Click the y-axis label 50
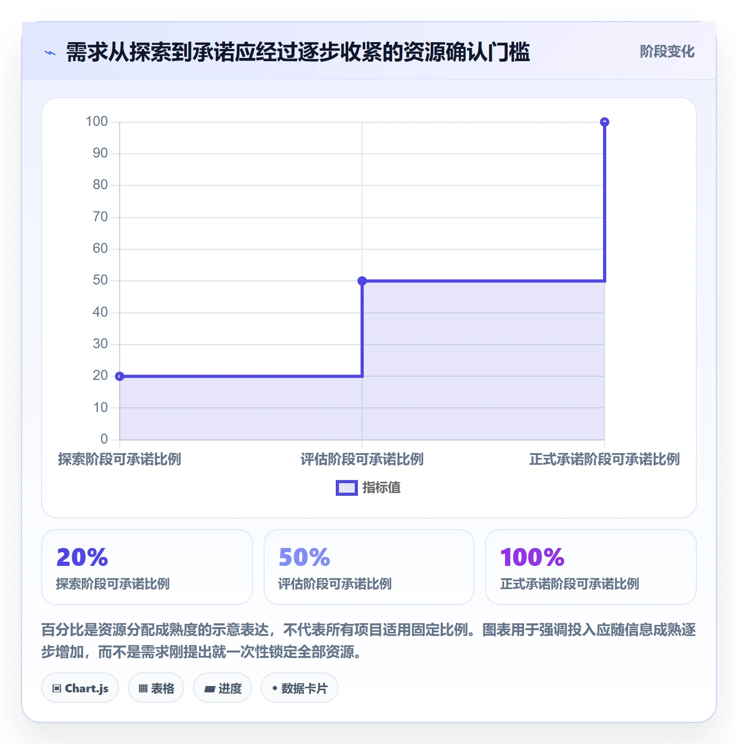738x744 pixels. click(x=100, y=280)
